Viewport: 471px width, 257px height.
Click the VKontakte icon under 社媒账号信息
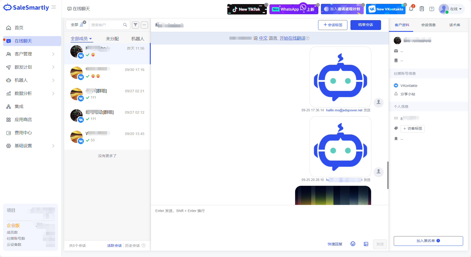[x=396, y=86]
